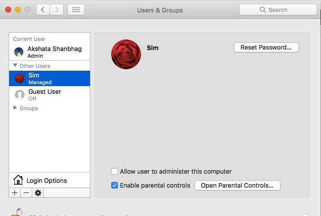The height and width of the screenshot is (216, 321).
Task: Add a new user with plus button
Action: (x=15, y=193)
